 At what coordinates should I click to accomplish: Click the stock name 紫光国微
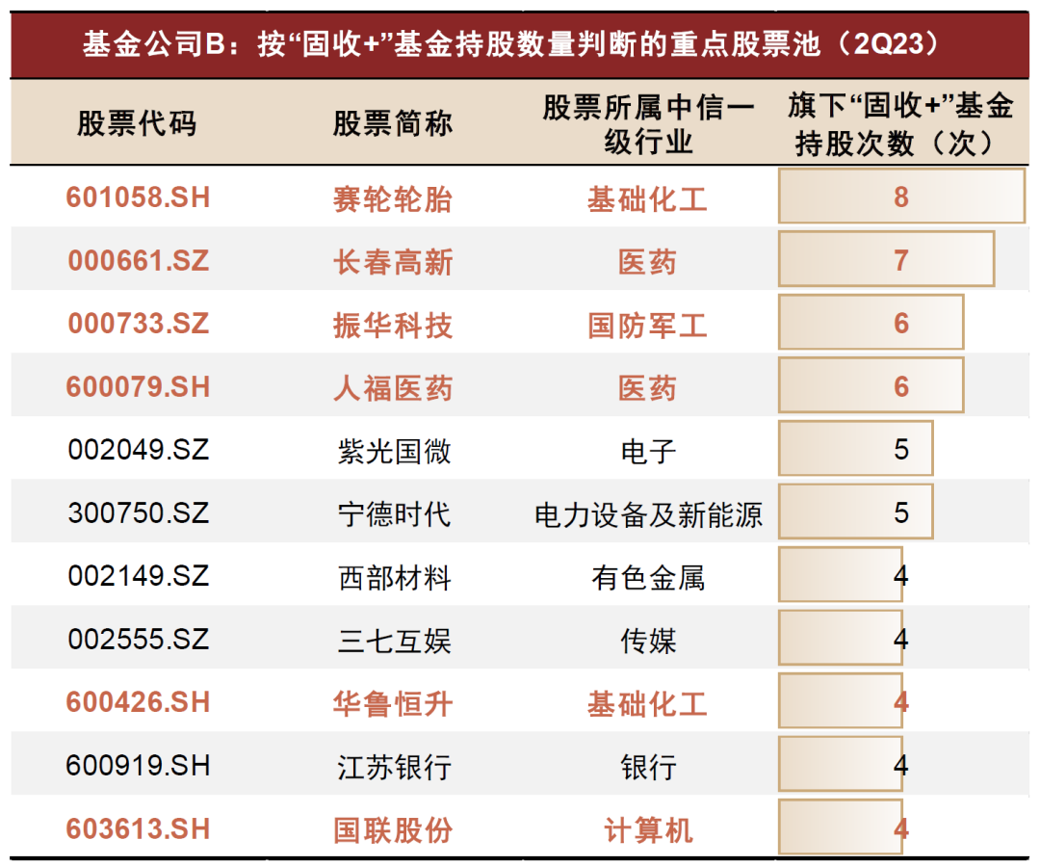[x=394, y=451]
